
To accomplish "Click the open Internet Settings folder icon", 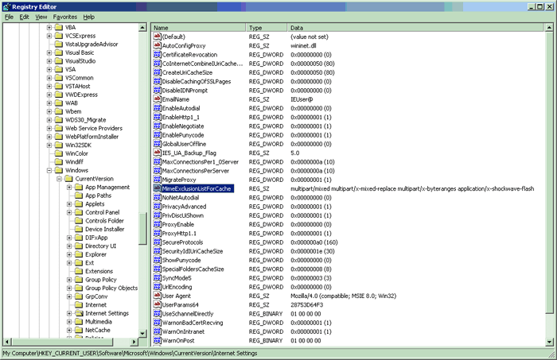I will coord(79,313).
